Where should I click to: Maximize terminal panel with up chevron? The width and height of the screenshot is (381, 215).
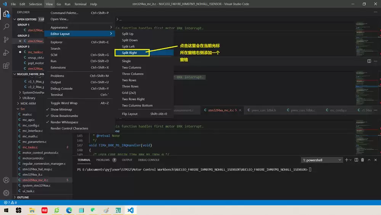tap(369, 160)
